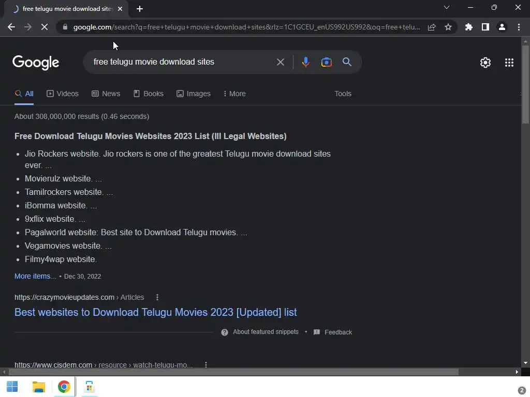Click the scroll right arrow
530x397 pixels.
[x=517, y=372]
